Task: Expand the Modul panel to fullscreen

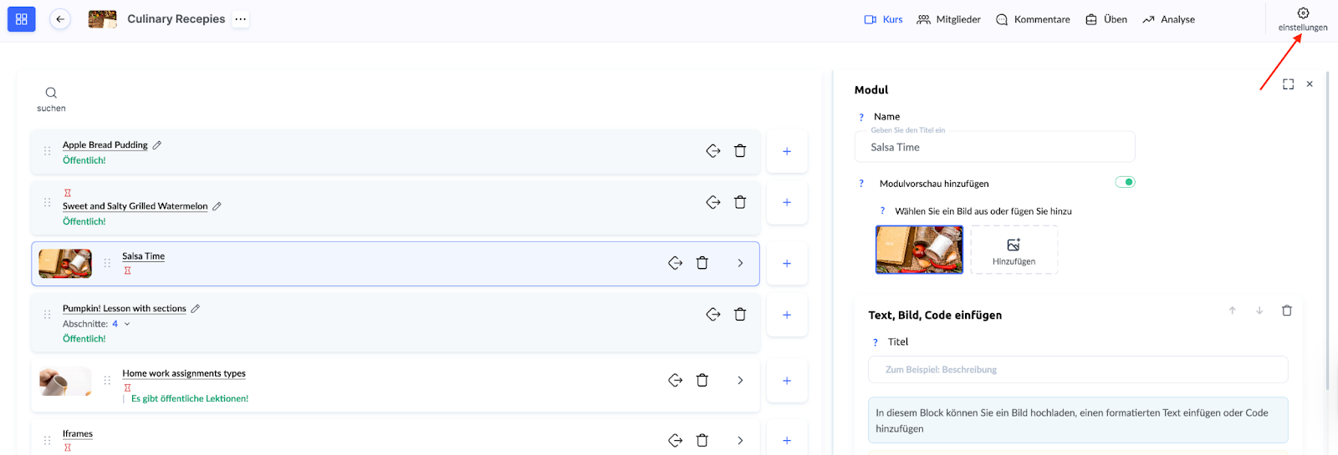Action: [x=1288, y=84]
